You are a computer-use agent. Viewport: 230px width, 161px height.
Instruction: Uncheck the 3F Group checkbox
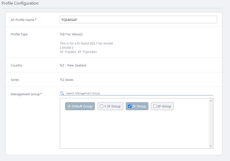coord(130,106)
